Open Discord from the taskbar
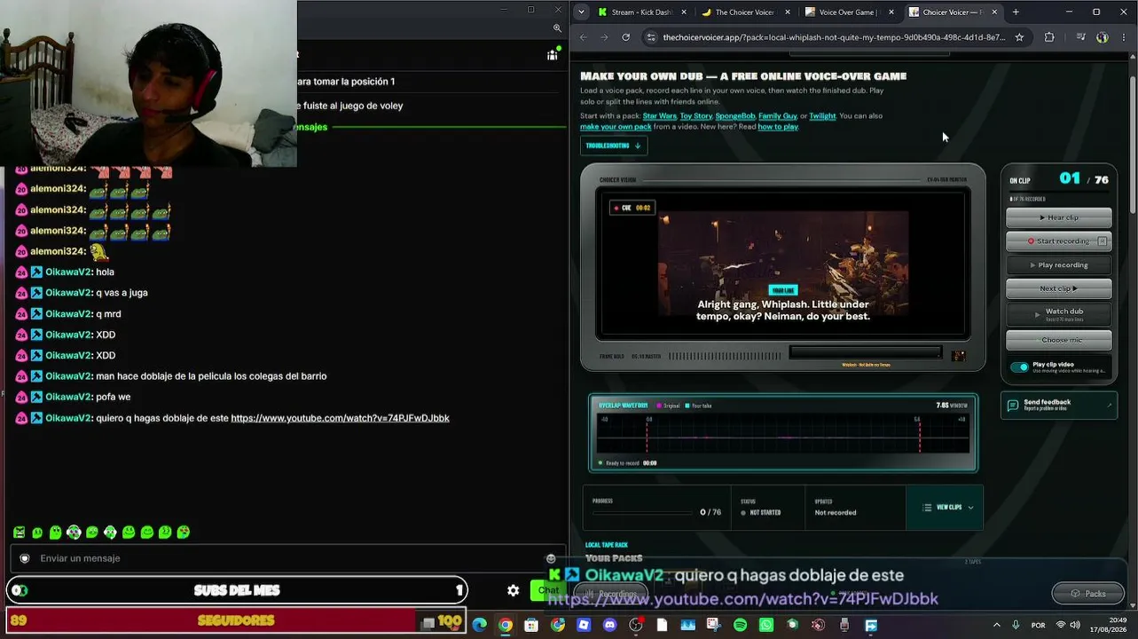1138x639 pixels. 609,625
